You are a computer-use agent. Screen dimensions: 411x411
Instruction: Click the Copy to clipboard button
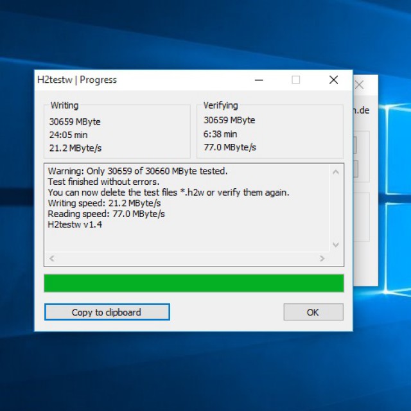[107, 312]
